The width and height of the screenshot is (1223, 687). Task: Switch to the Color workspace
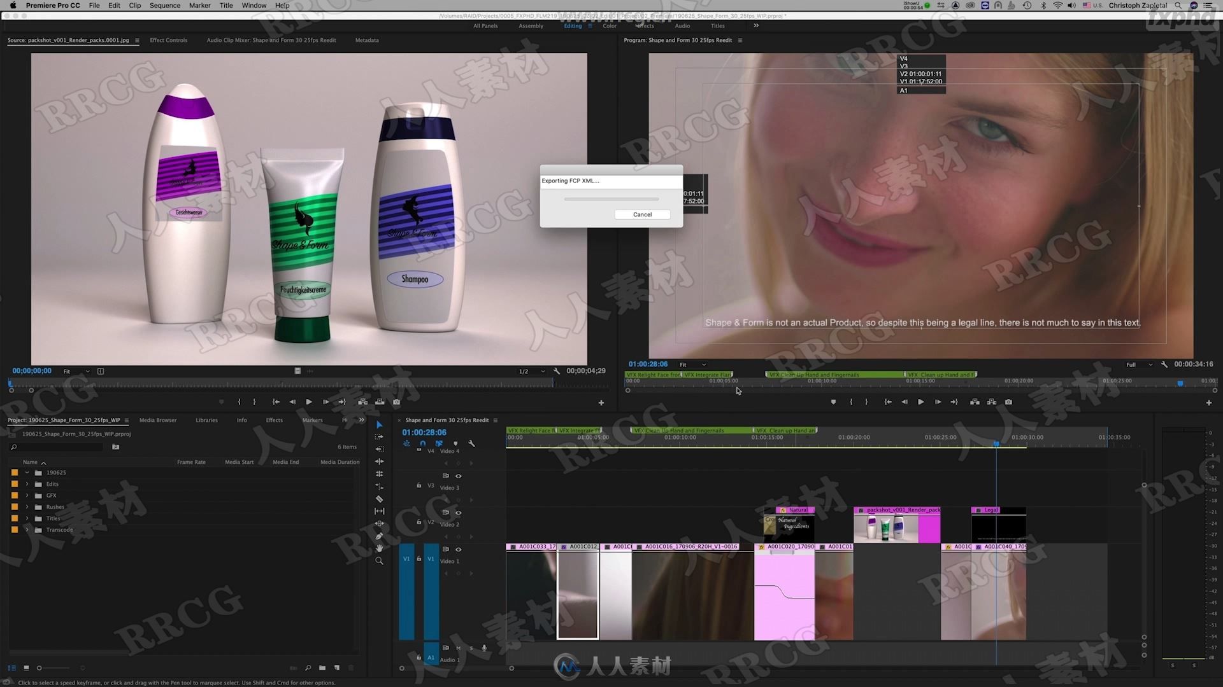coord(610,26)
